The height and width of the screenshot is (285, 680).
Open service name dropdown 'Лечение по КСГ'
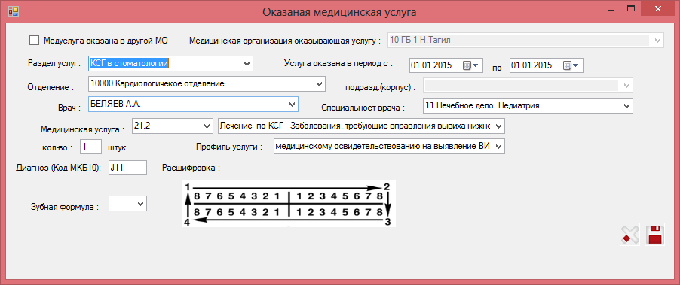(x=499, y=126)
